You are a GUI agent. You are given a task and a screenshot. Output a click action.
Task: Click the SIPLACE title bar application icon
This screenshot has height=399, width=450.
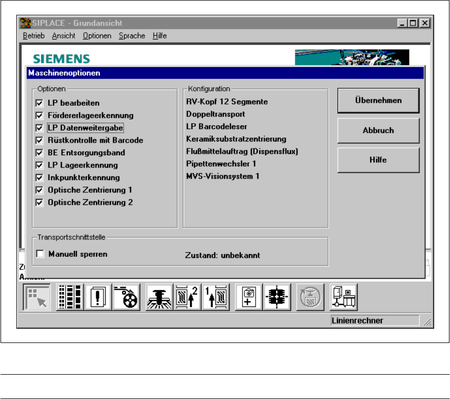pyautogui.click(x=25, y=23)
